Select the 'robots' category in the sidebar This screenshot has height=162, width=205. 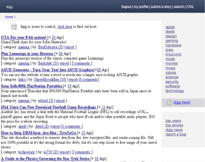[x=171, y=73]
